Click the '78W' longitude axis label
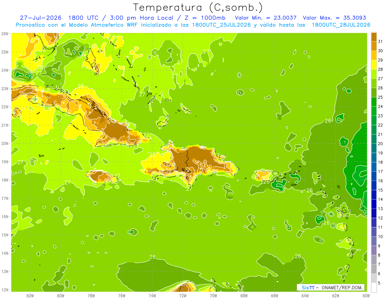389x300 pixels. 91,296
